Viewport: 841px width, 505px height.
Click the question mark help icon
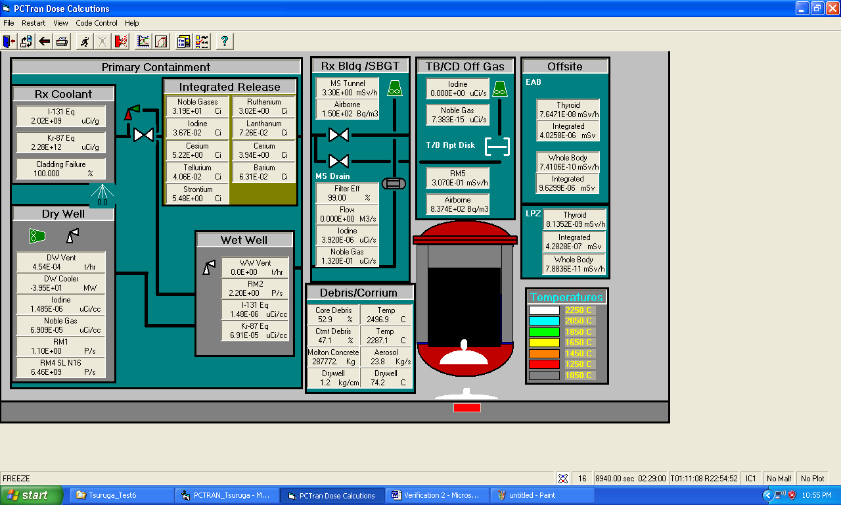coord(225,41)
